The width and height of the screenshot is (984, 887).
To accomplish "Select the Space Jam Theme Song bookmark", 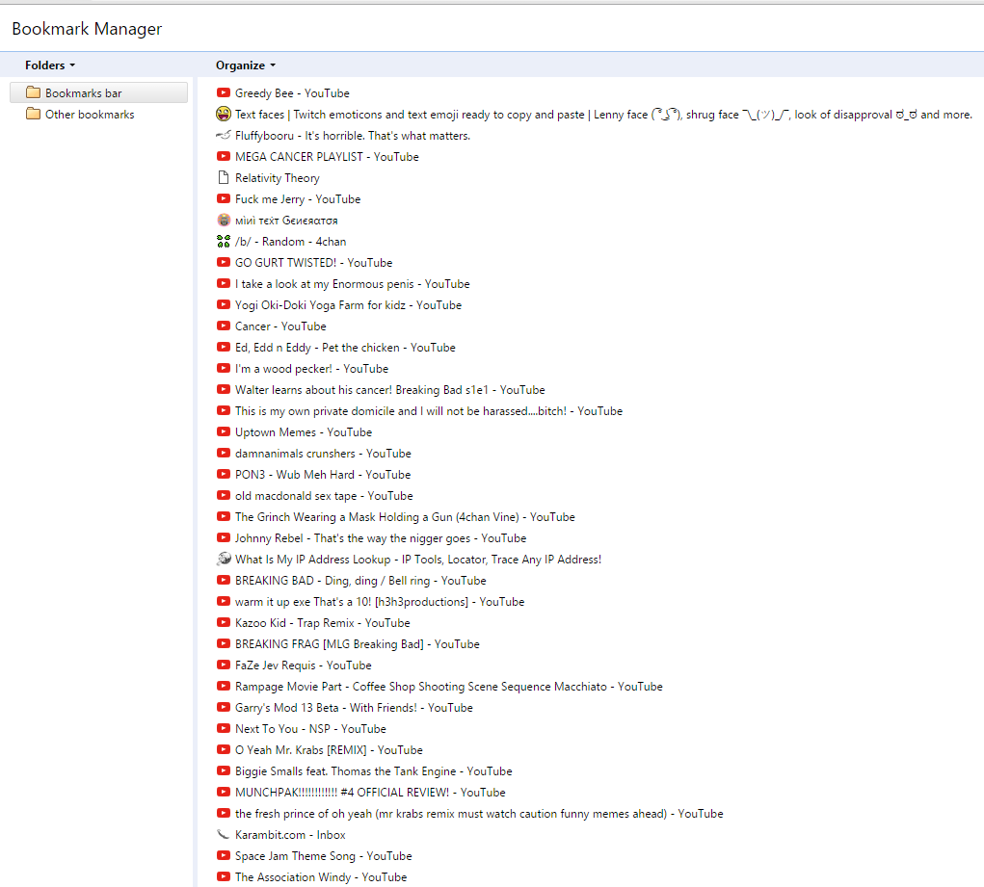I will 324,856.
